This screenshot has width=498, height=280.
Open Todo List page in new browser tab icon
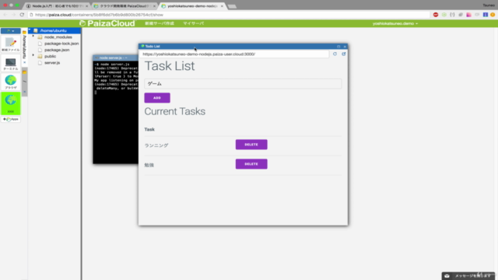[x=344, y=54]
